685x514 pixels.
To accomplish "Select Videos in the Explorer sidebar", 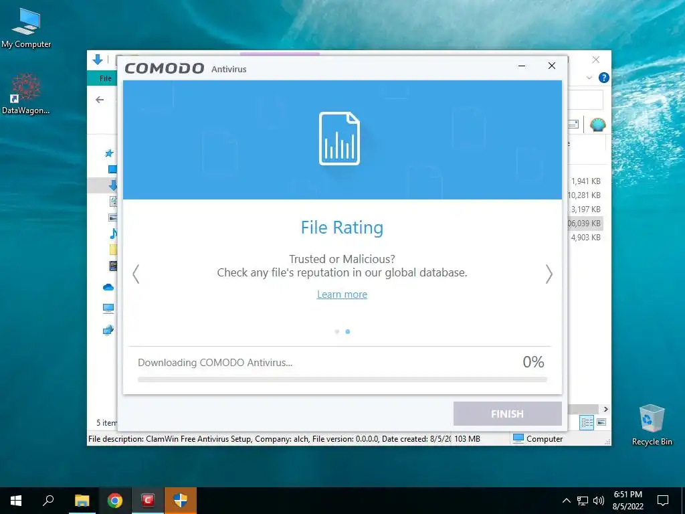I will (113, 265).
